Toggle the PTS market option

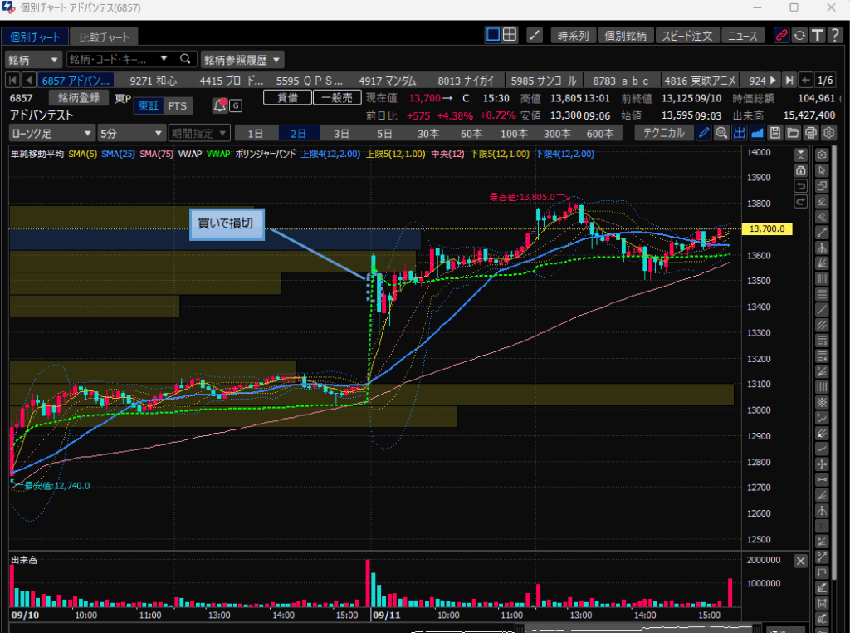(x=178, y=105)
